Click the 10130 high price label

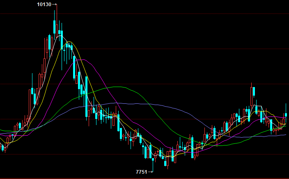click(44, 4)
